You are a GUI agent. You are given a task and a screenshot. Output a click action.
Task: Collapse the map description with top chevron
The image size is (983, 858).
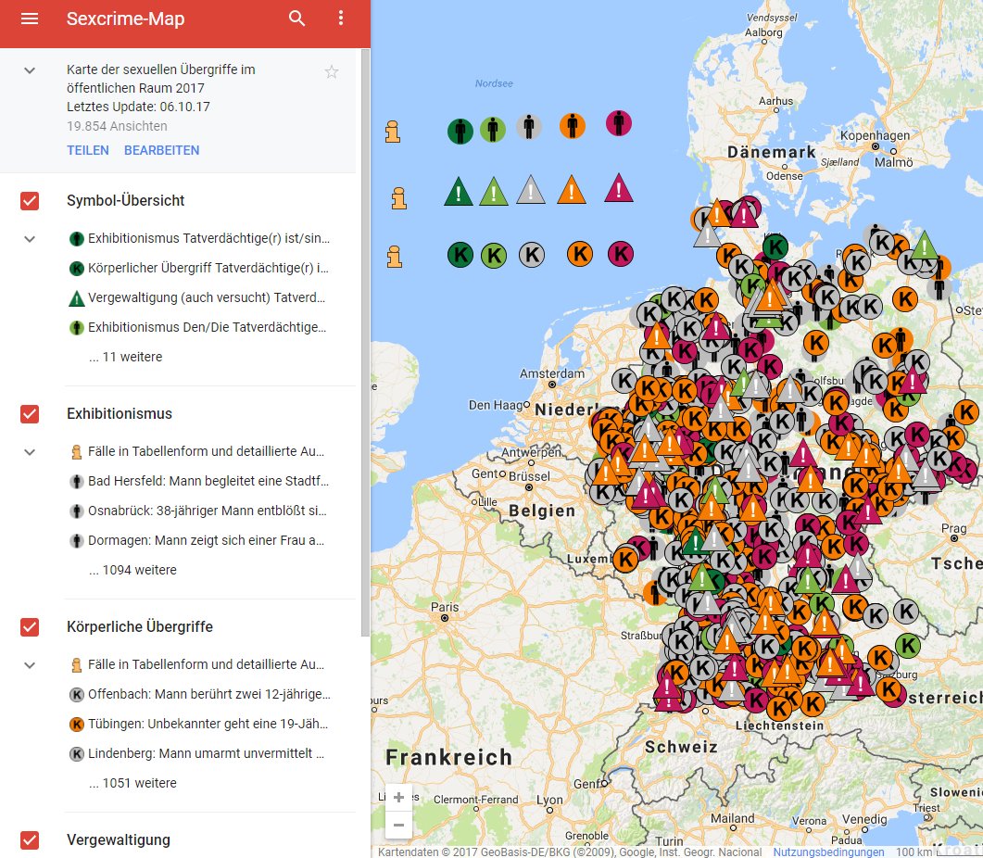point(30,70)
